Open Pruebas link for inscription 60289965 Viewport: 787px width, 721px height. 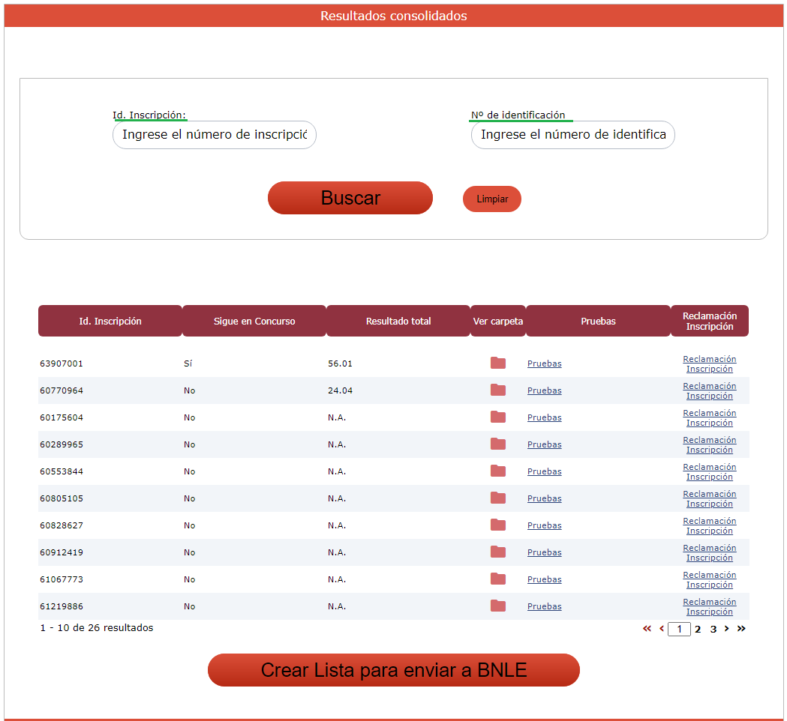544,444
